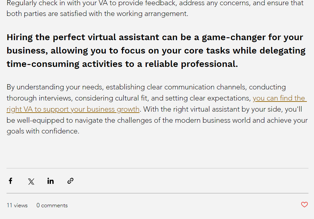Screen dimensions: 314x219
Task: Click the "11 views" counter
Action: pyautogui.click(x=17, y=205)
